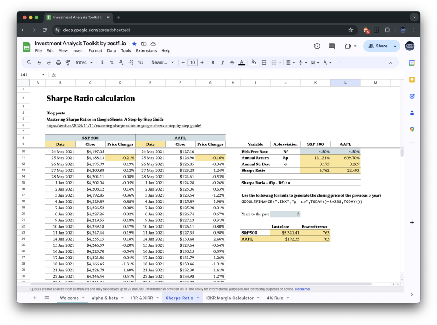
Task: Open version history clock icon
Action: [x=317, y=46]
